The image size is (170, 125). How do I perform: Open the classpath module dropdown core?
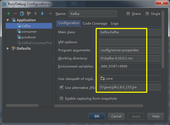tap(130, 79)
